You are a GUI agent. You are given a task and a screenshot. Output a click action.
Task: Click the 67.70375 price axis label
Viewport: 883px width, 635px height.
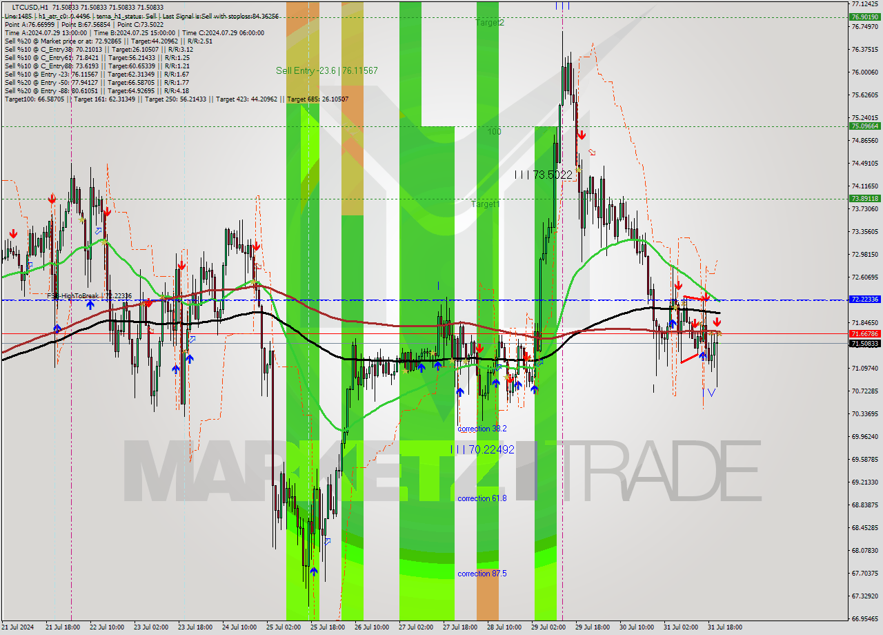point(865,574)
